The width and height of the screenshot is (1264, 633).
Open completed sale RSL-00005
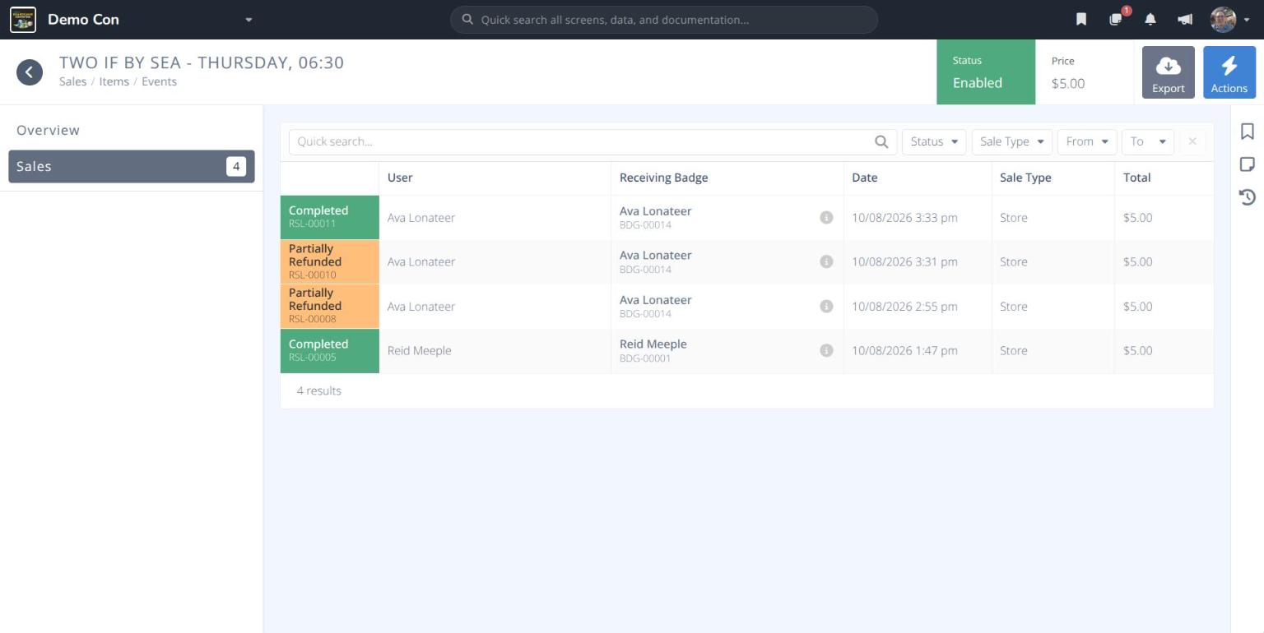coord(329,351)
